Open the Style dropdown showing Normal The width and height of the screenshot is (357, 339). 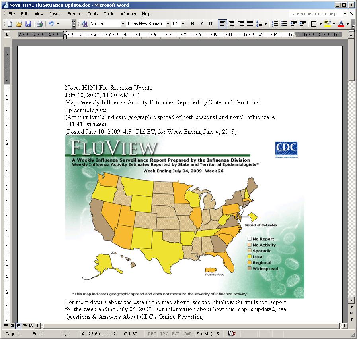pyautogui.click(x=123, y=23)
